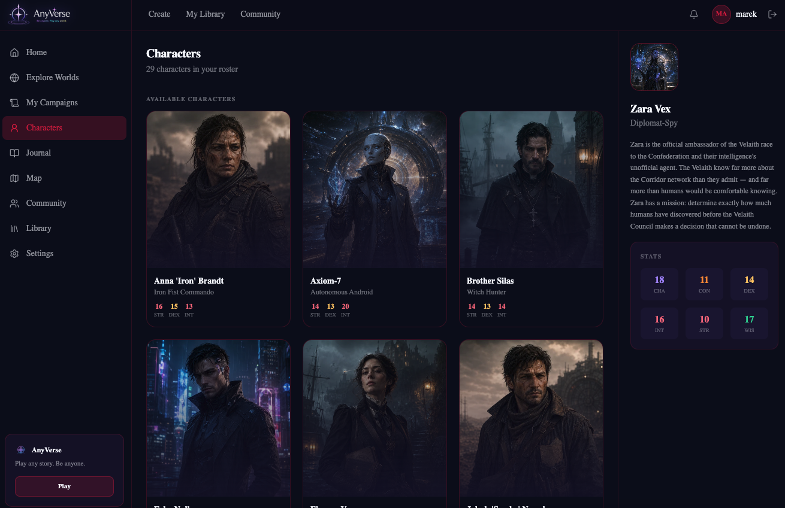The image size is (785, 508).
Task: Select the Brother Silas character card
Action: (x=531, y=219)
